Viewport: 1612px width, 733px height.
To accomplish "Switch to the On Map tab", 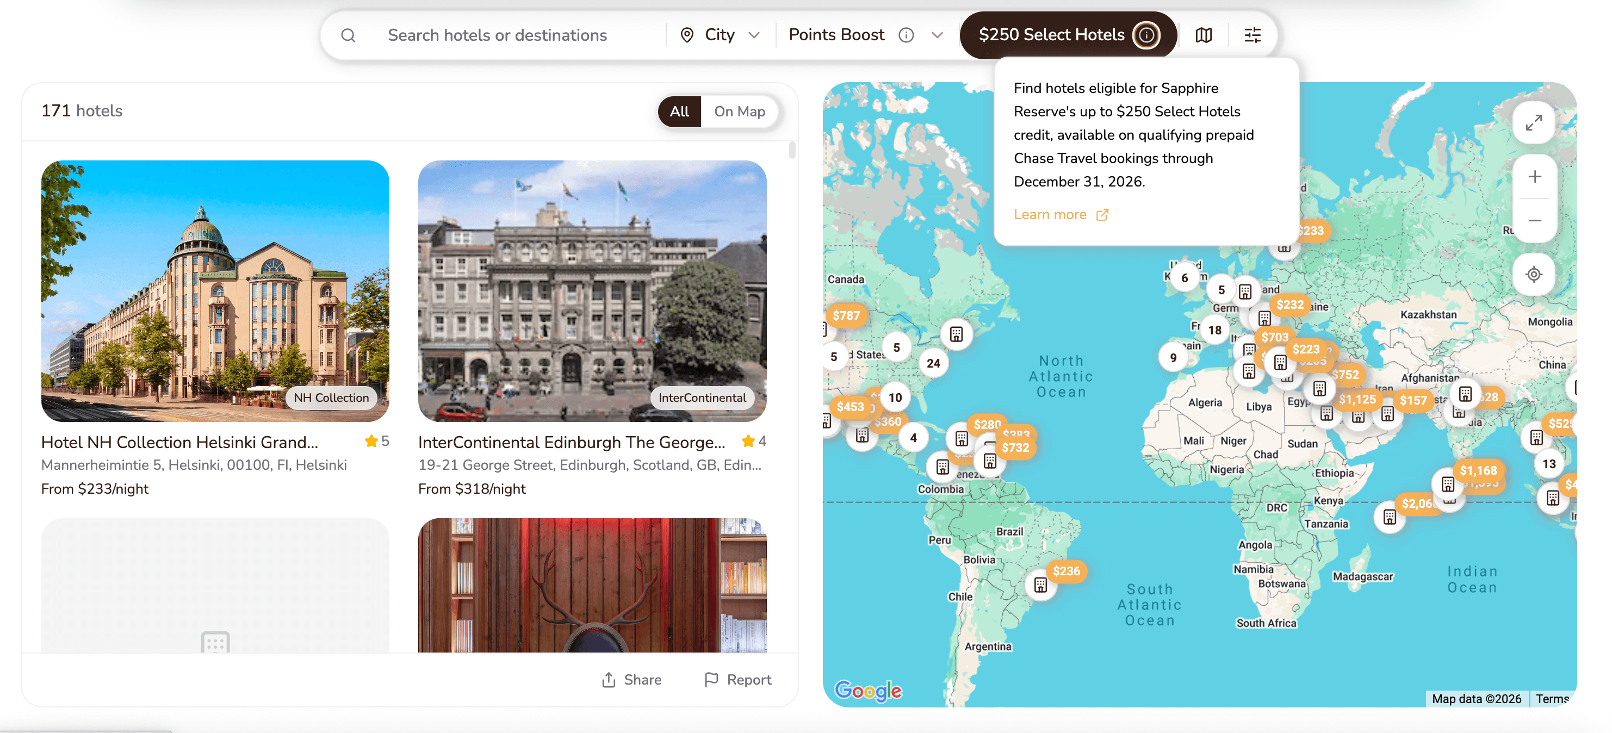I will [739, 111].
